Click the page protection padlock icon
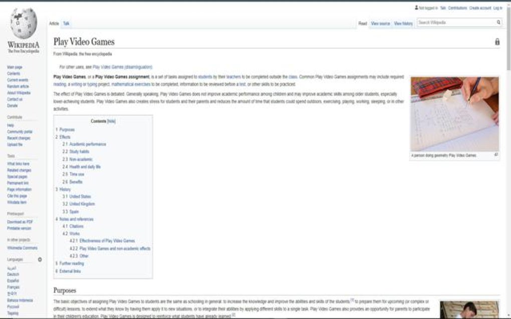This screenshot has width=511, height=319. click(497, 41)
